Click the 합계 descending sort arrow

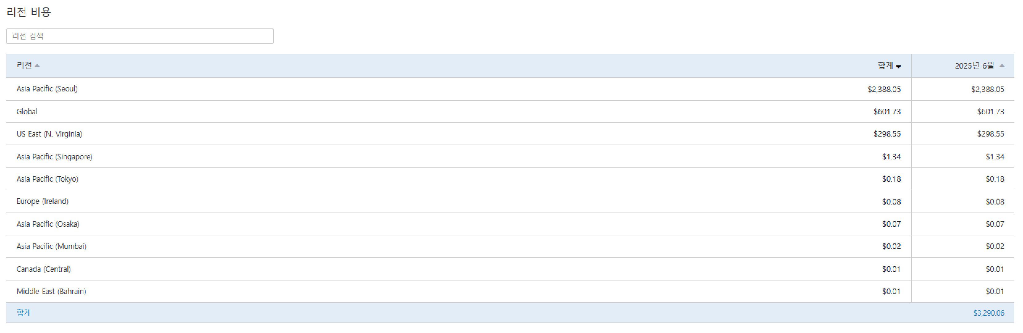(x=898, y=66)
